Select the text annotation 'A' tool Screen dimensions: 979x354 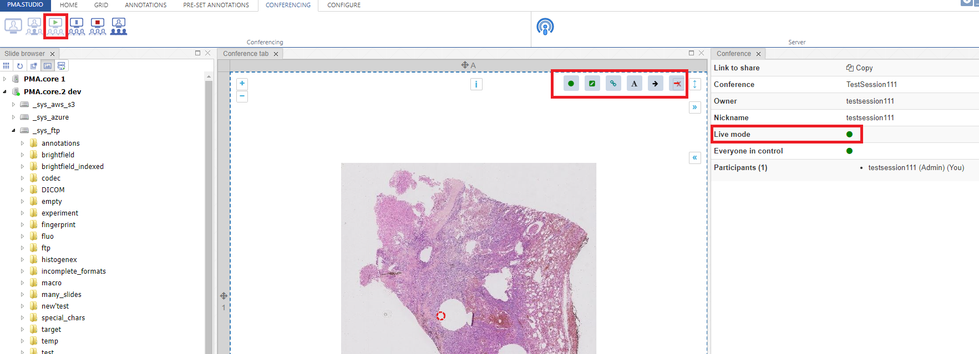point(634,84)
